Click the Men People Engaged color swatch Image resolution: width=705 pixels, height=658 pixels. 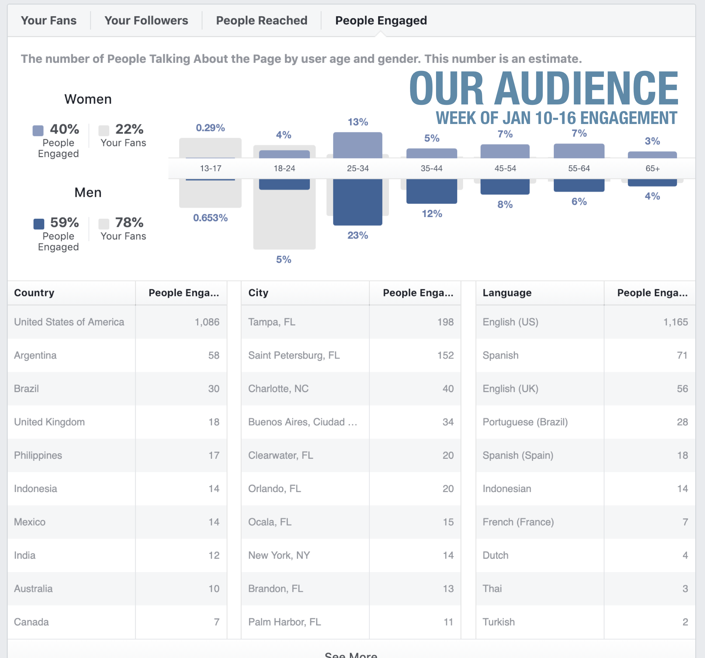39,224
